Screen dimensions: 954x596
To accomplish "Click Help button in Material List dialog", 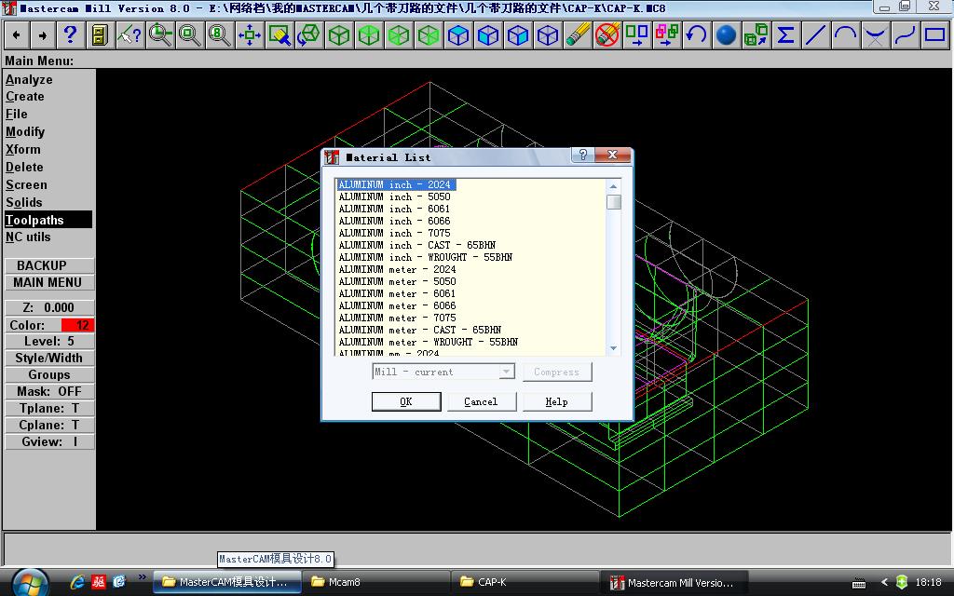I will pyautogui.click(x=557, y=402).
